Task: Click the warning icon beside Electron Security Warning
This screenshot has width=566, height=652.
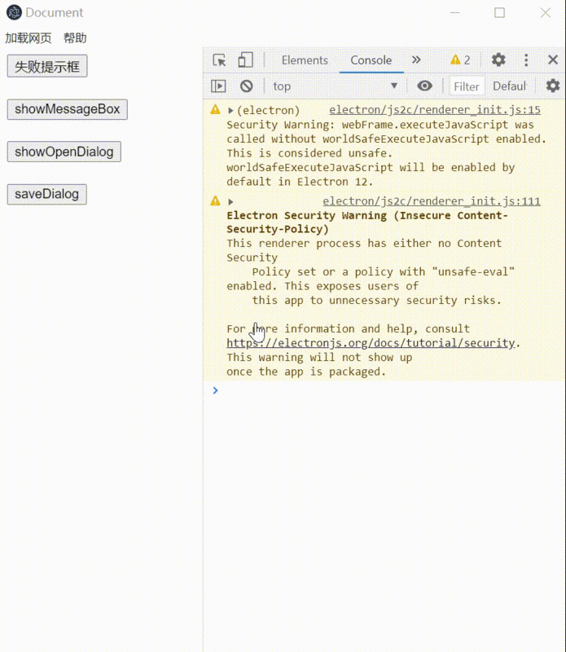Action: [x=215, y=201]
